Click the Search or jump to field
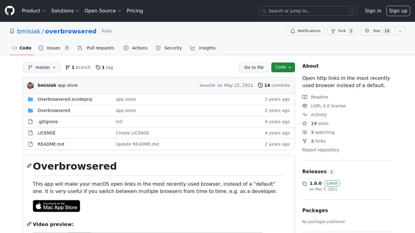This screenshot has width=415, height=233. click(308, 11)
